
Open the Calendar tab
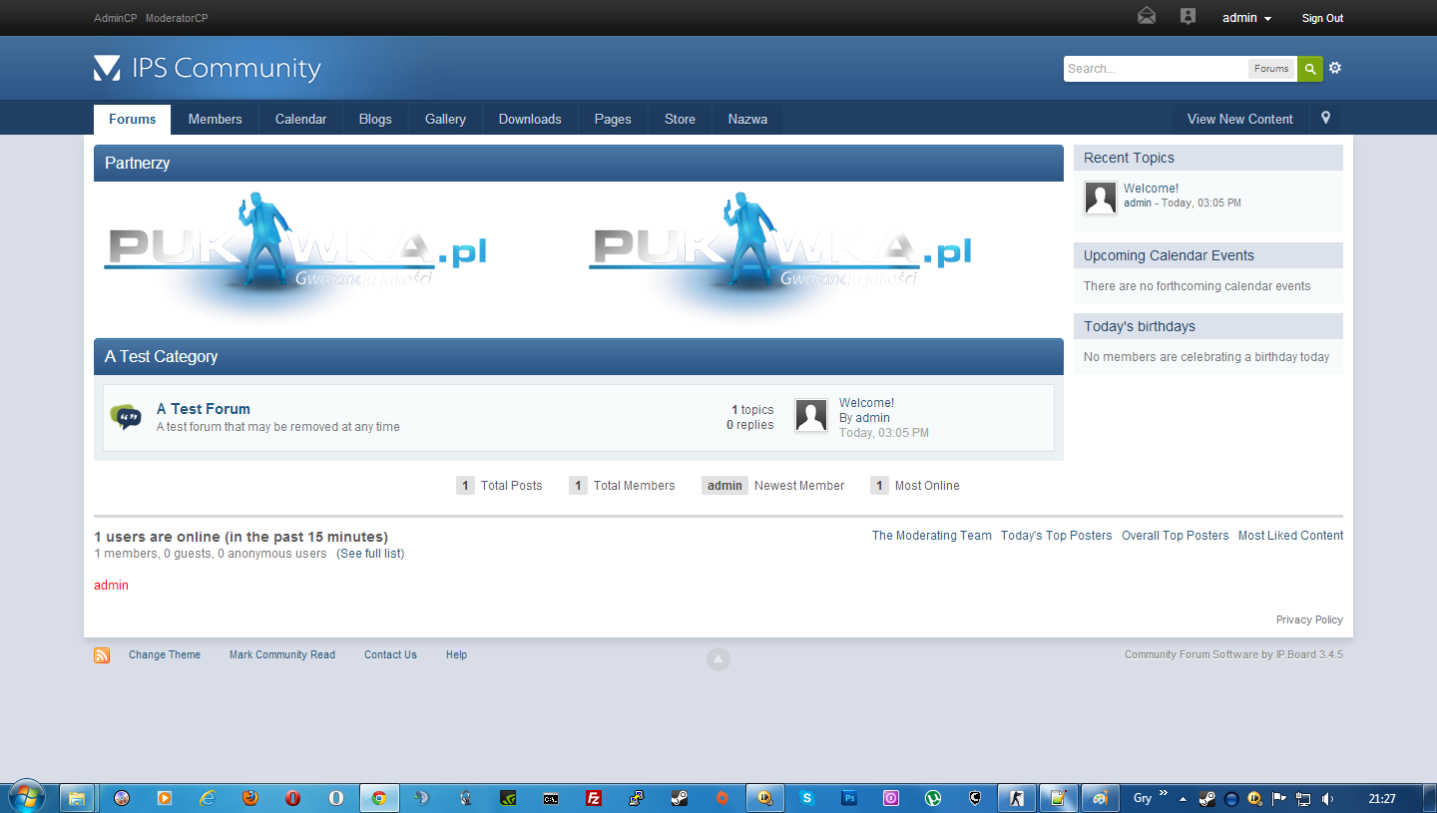300,119
